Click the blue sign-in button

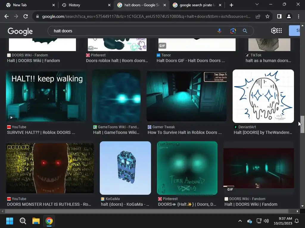[294, 31]
